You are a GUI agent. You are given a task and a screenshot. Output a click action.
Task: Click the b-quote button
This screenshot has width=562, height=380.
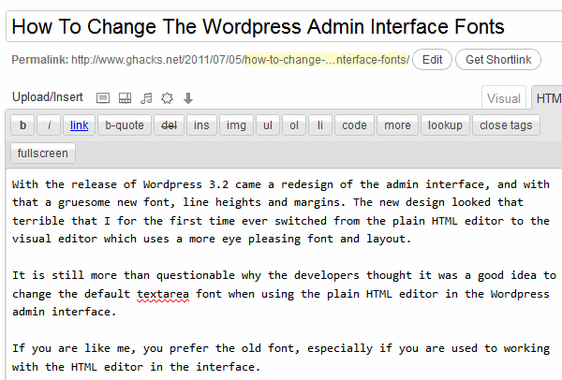point(125,125)
